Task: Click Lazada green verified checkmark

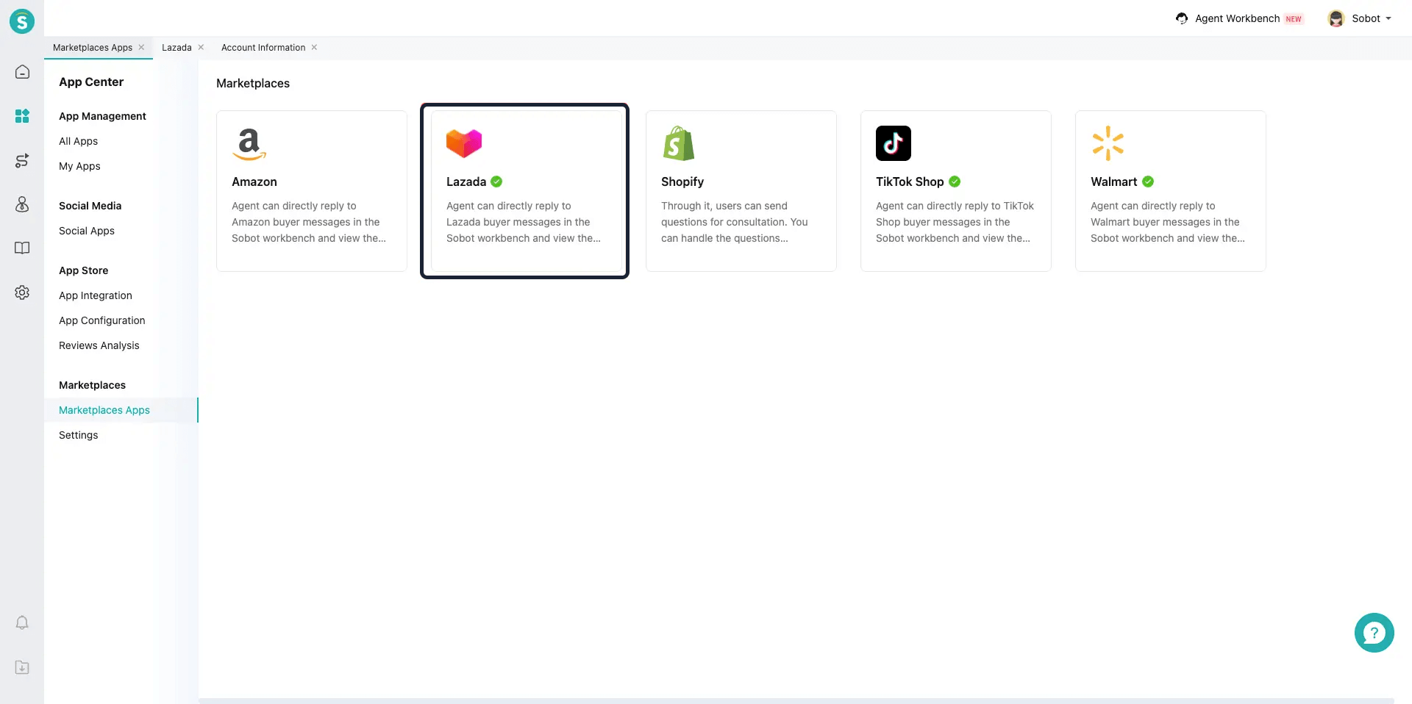Action: [496, 182]
